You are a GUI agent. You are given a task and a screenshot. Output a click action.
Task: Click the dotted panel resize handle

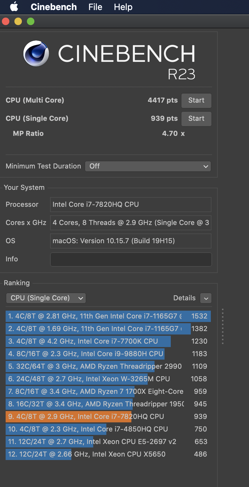223,326
